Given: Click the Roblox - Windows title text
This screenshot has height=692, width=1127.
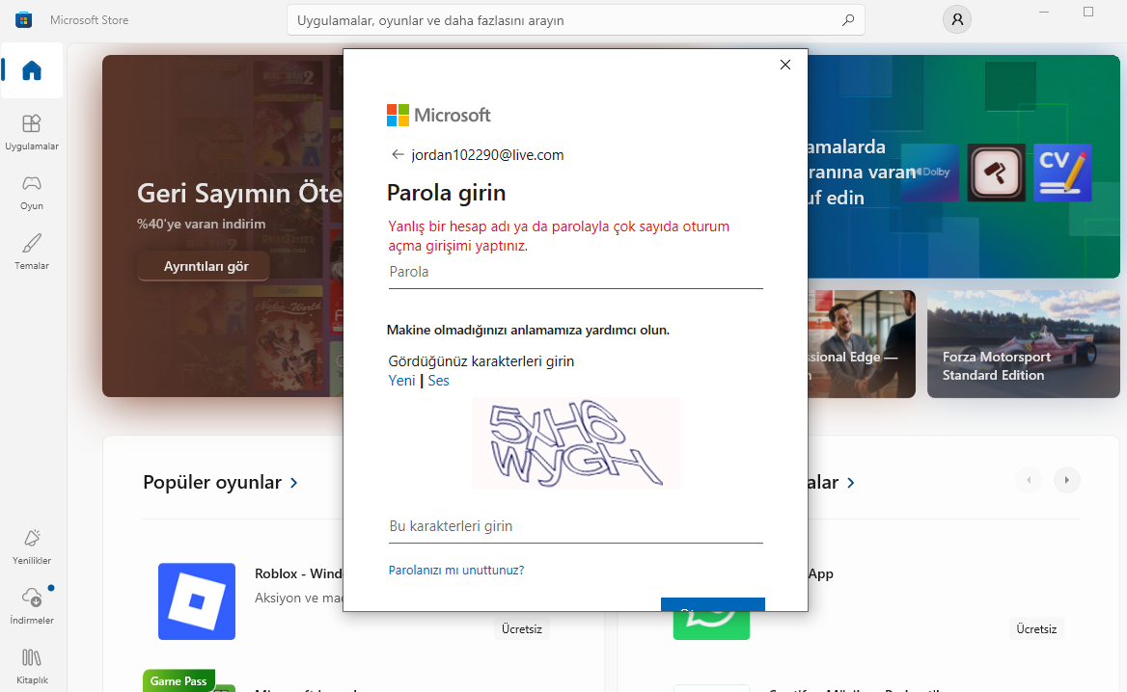Looking at the screenshot, I should (298, 573).
